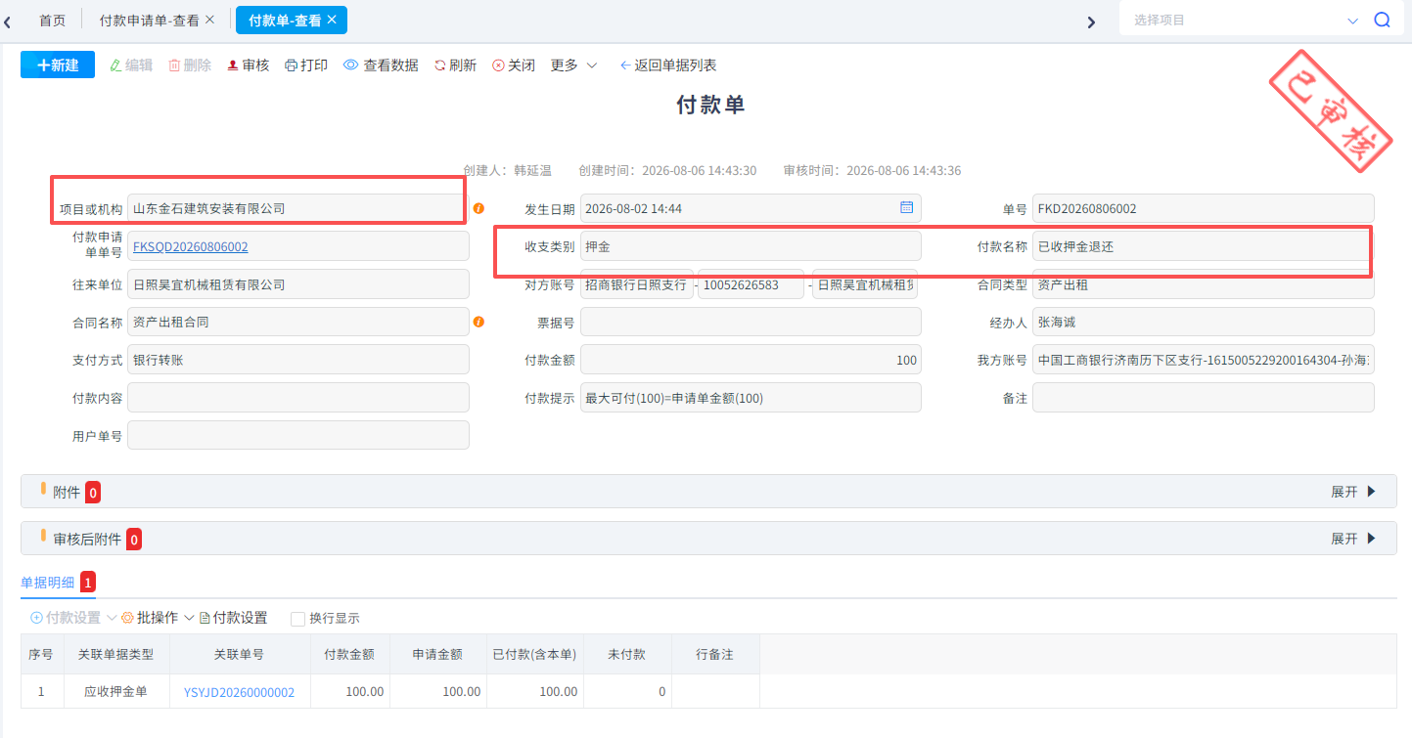Close the 付款单-查看 tab
This screenshot has width=1412, height=738.
pos(332,20)
